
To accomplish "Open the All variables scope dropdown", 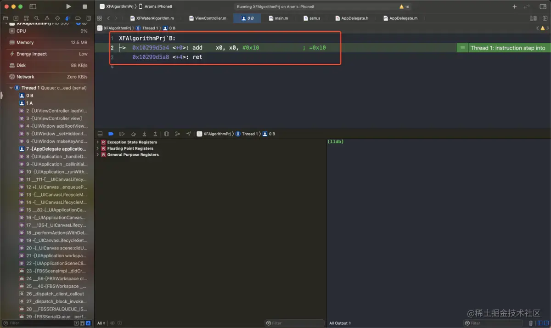I will click(x=101, y=323).
